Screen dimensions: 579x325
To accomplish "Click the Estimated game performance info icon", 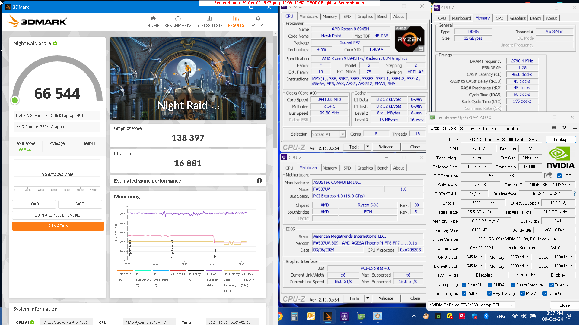I will tap(259, 181).
